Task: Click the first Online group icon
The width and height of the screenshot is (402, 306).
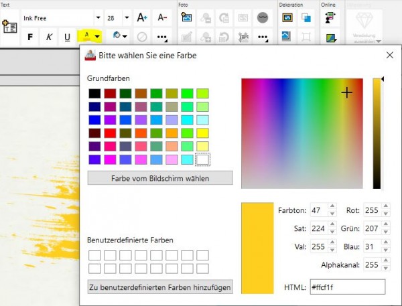Action: 330,17
